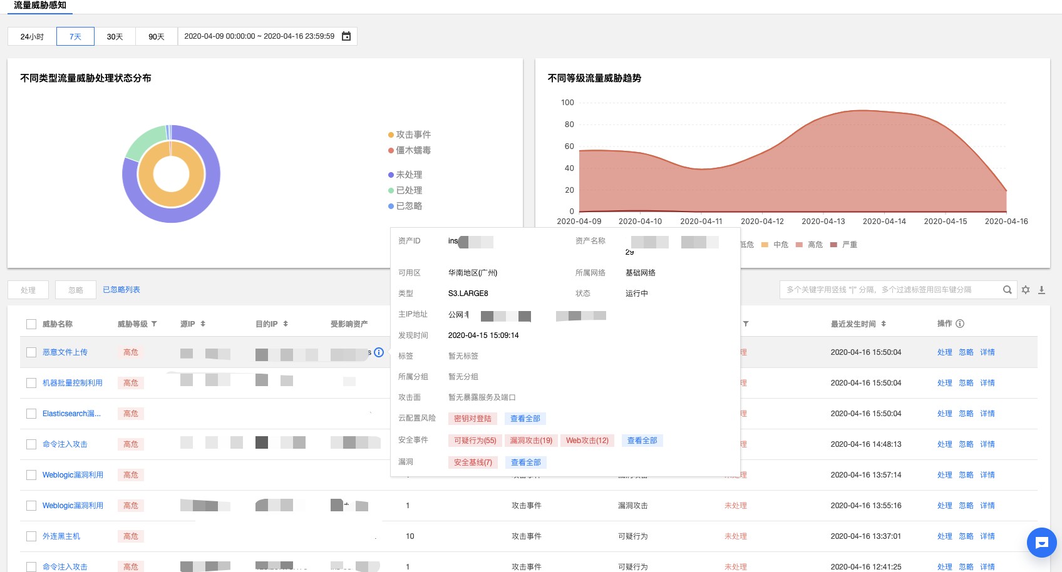Click the search magnifier icon

(x=1007, y=290)
